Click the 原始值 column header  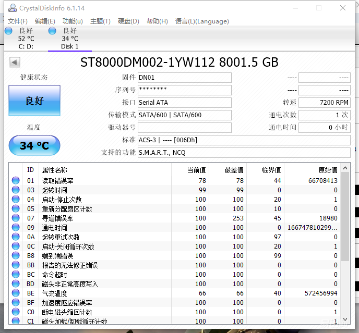click(x=312, y=170)
